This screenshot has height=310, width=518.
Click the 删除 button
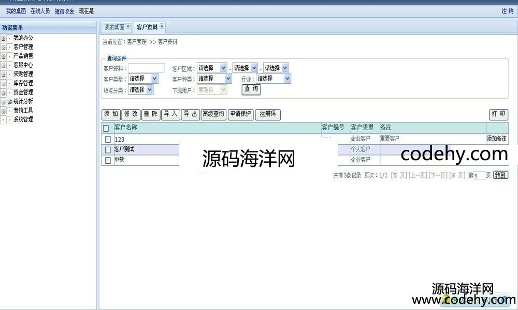[x=151, y=114]
